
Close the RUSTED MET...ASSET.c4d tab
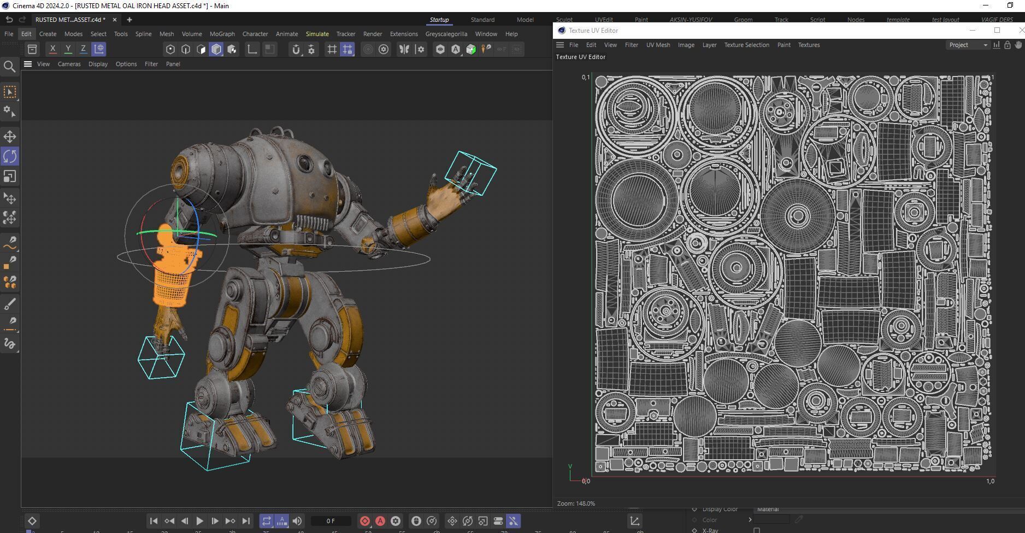click(x=114, y=20)
